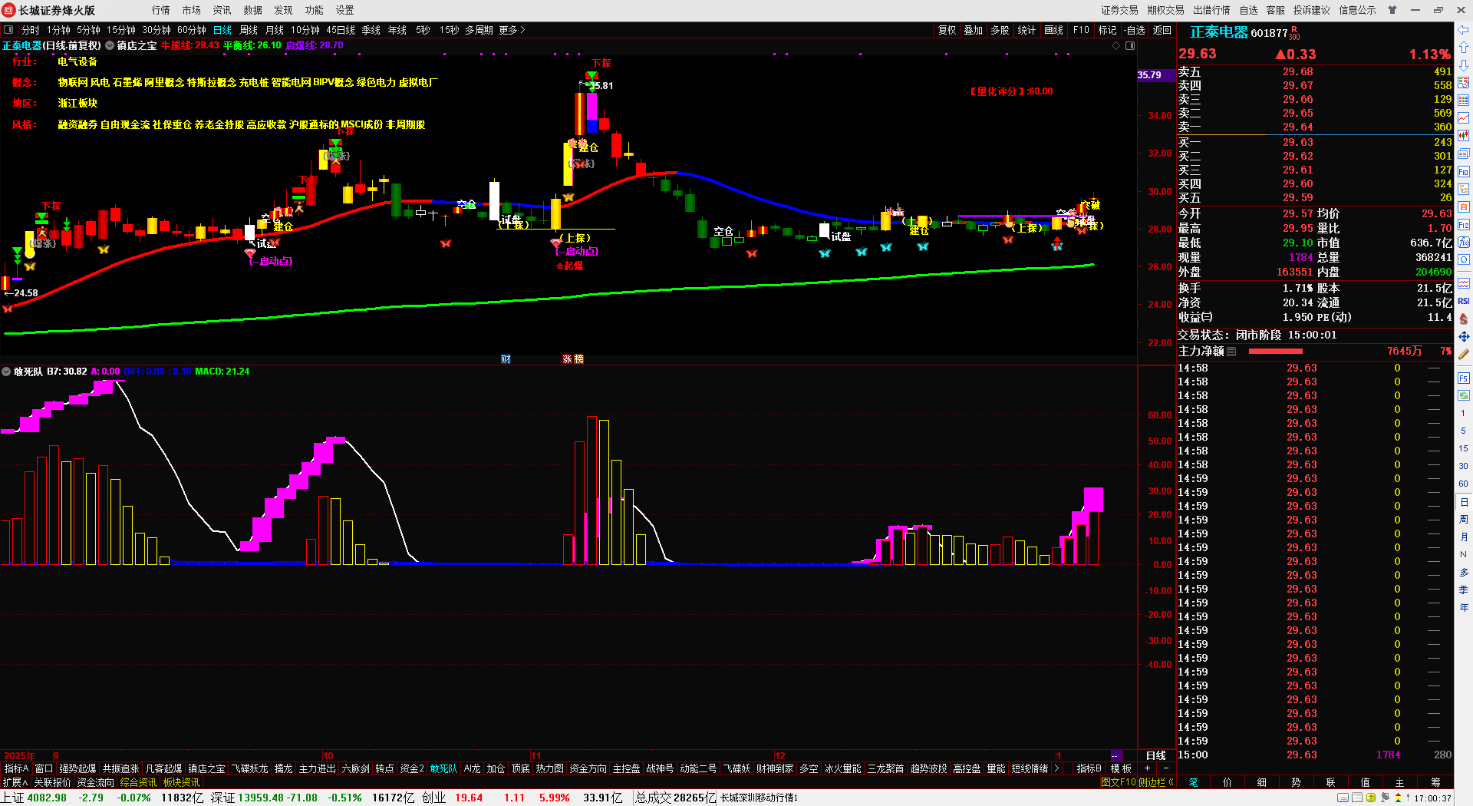
Task: Click the yellow coin icon in status bar
Action: click(x=1371, y=798)
